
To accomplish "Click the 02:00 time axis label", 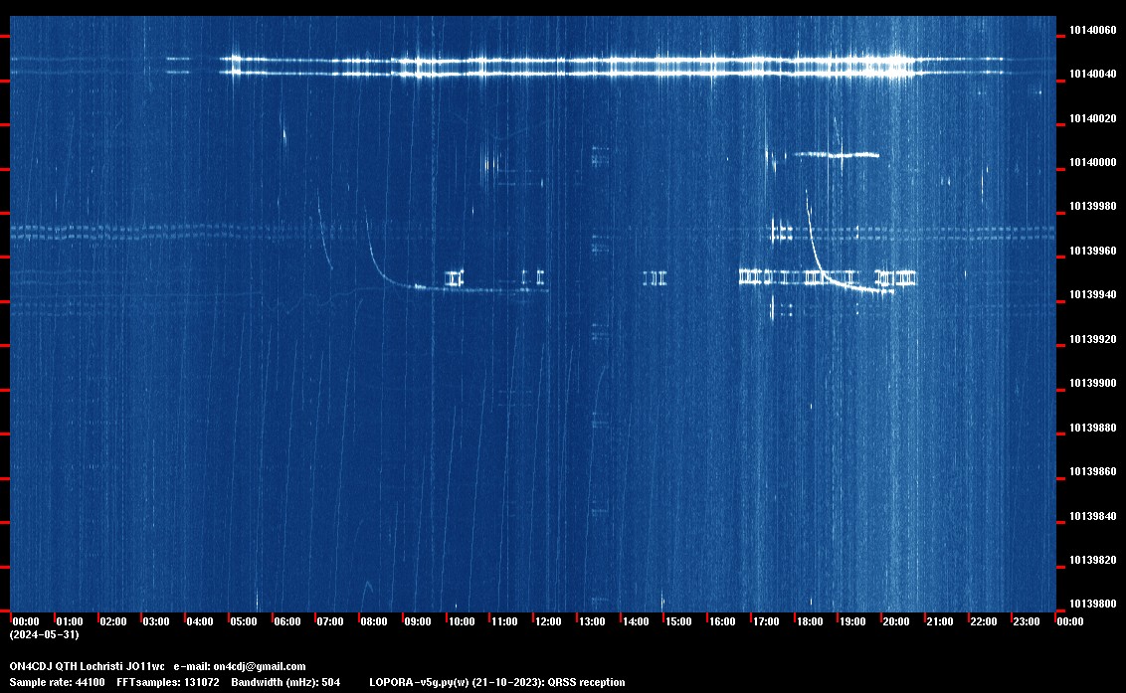I will [112, 621].
